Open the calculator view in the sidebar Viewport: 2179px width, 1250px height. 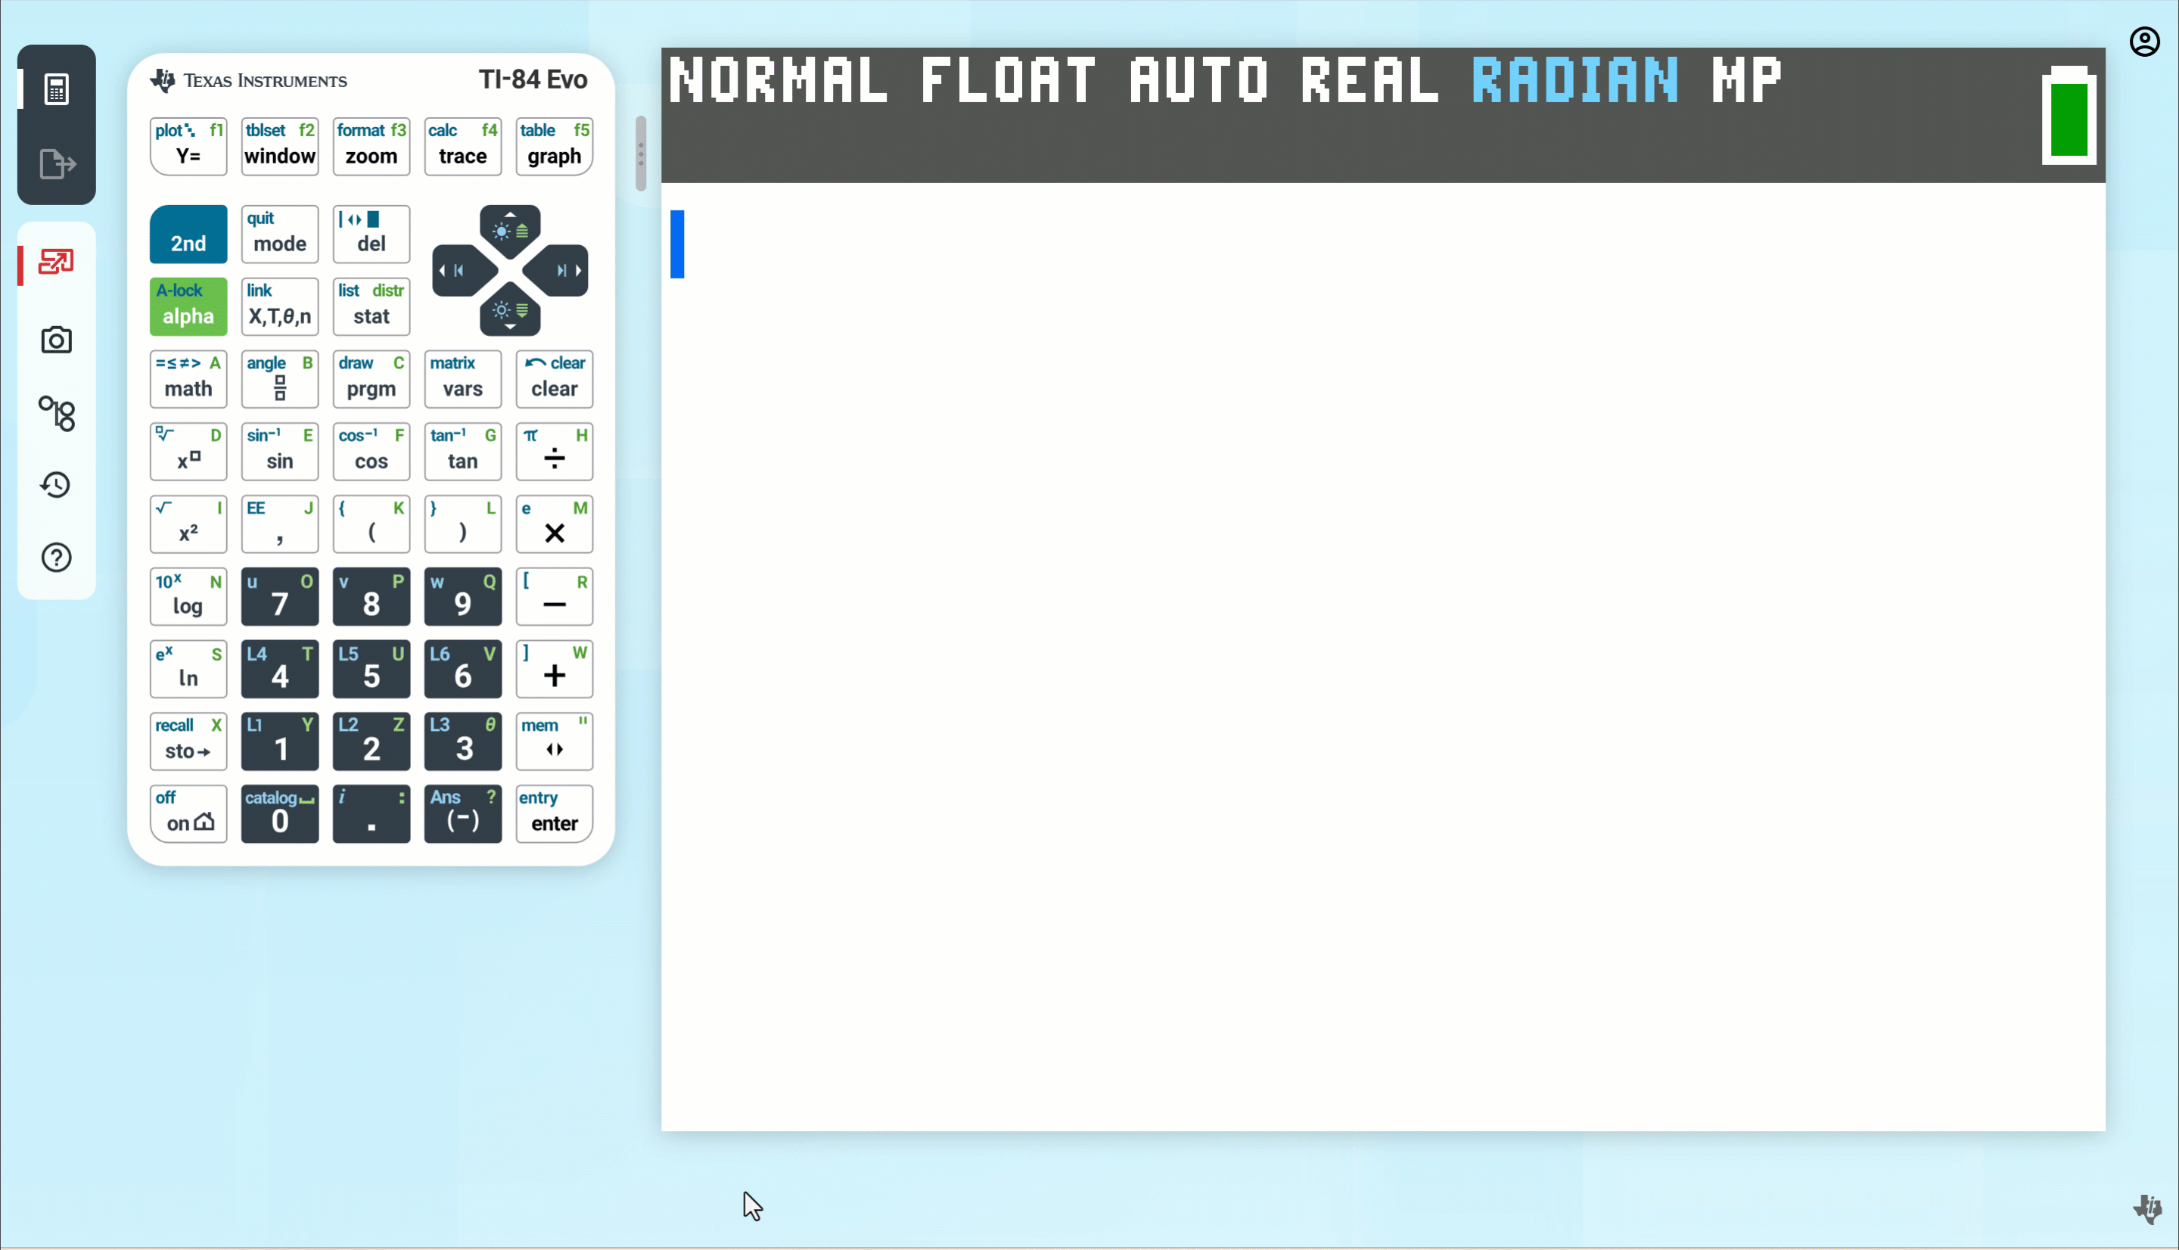click(57, 89)
